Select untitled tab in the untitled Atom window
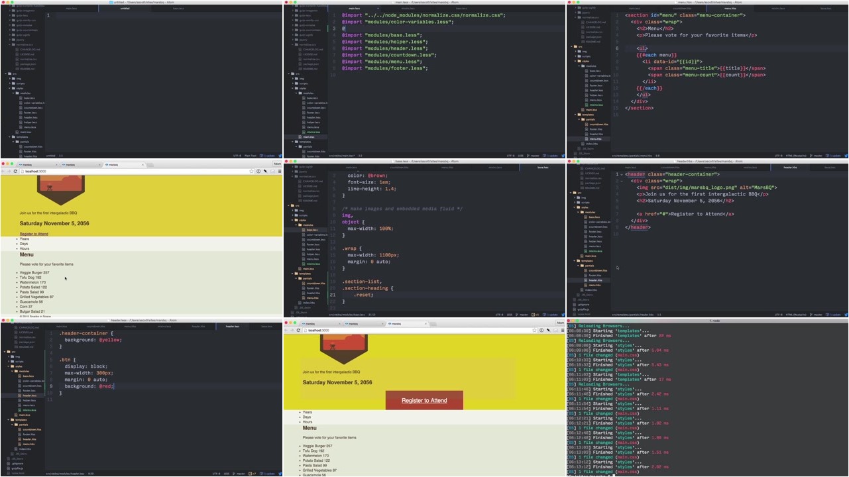This screenshot has height=477, width=849. click(x=125, y=9)
